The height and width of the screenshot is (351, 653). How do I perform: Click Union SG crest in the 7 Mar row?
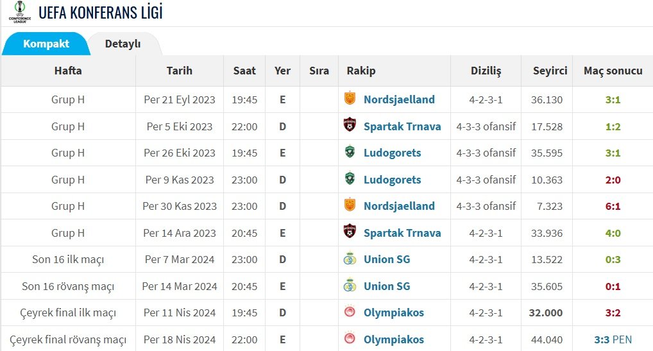(350, 259)
